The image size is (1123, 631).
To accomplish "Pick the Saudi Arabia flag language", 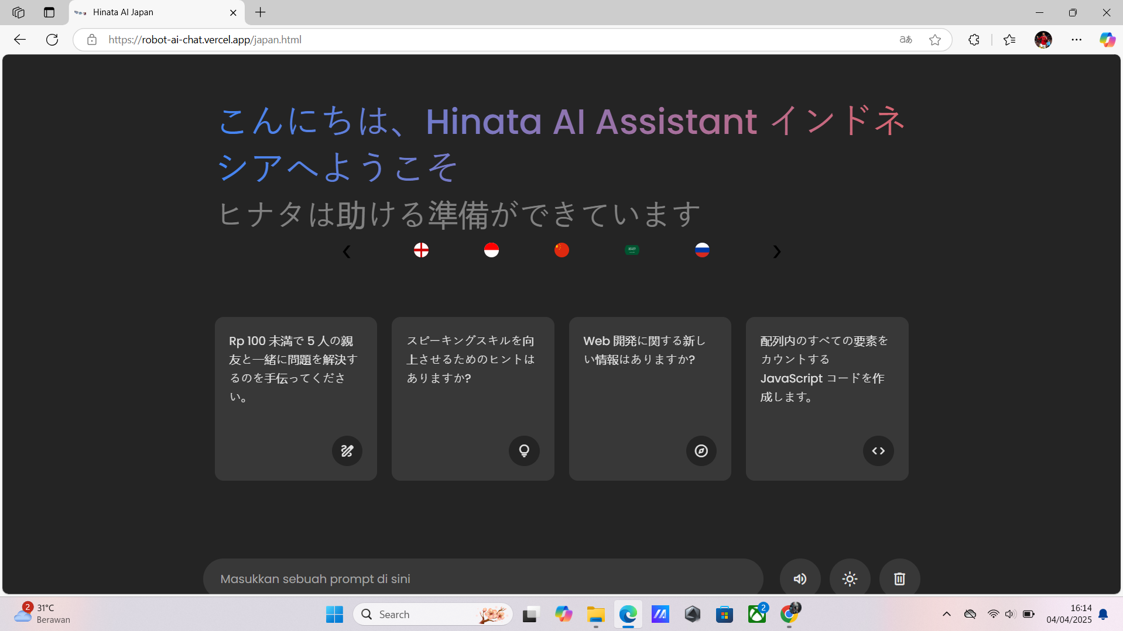I will [x=632, y=250].
